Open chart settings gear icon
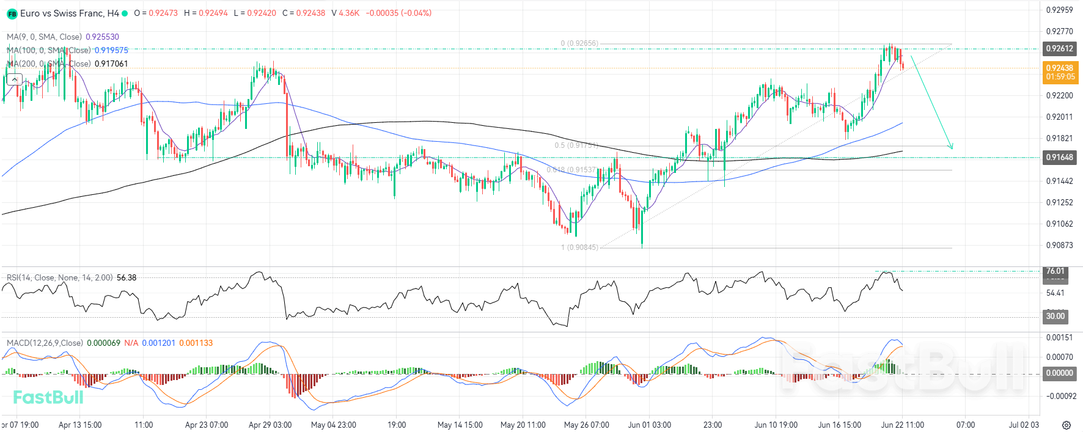This screenshot has width=1083, height=432. [1066, 425]
